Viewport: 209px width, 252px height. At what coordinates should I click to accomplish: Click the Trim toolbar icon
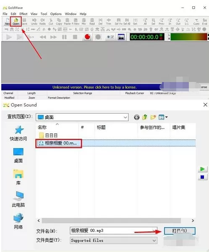pos(109,21)
